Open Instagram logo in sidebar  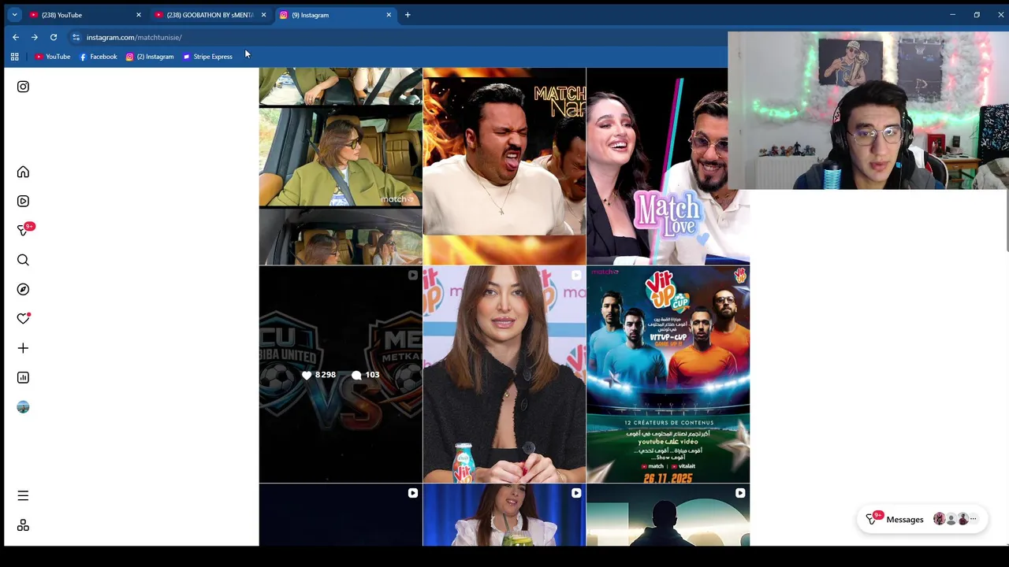tap(23, 87)
